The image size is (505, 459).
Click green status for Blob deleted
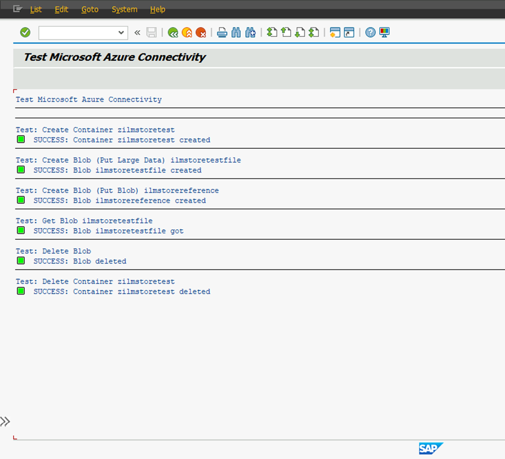(x=21, y=261)
